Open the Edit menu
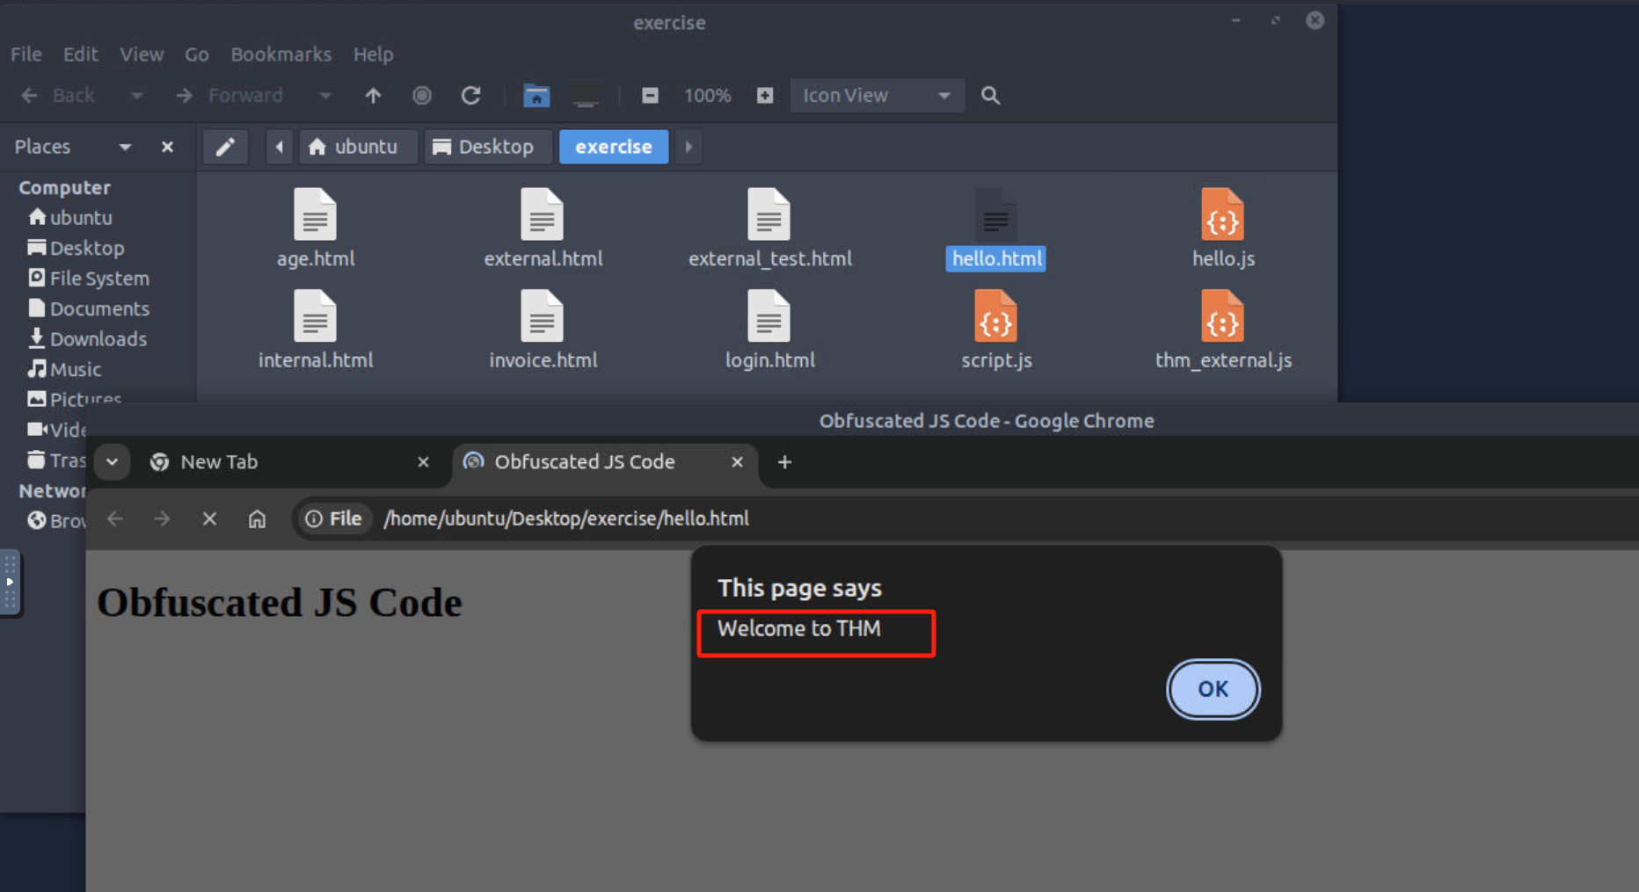1639x892 pixels. (x=81, y=54)
